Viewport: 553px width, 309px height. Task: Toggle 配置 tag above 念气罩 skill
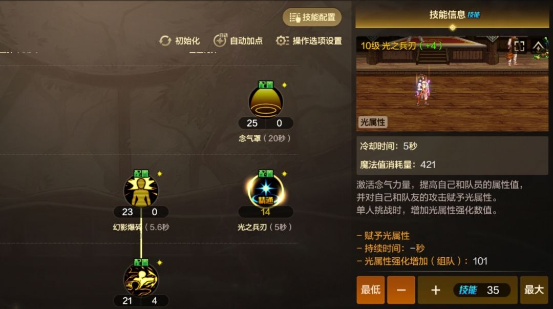pyautogui.click(x=266, y=85)
